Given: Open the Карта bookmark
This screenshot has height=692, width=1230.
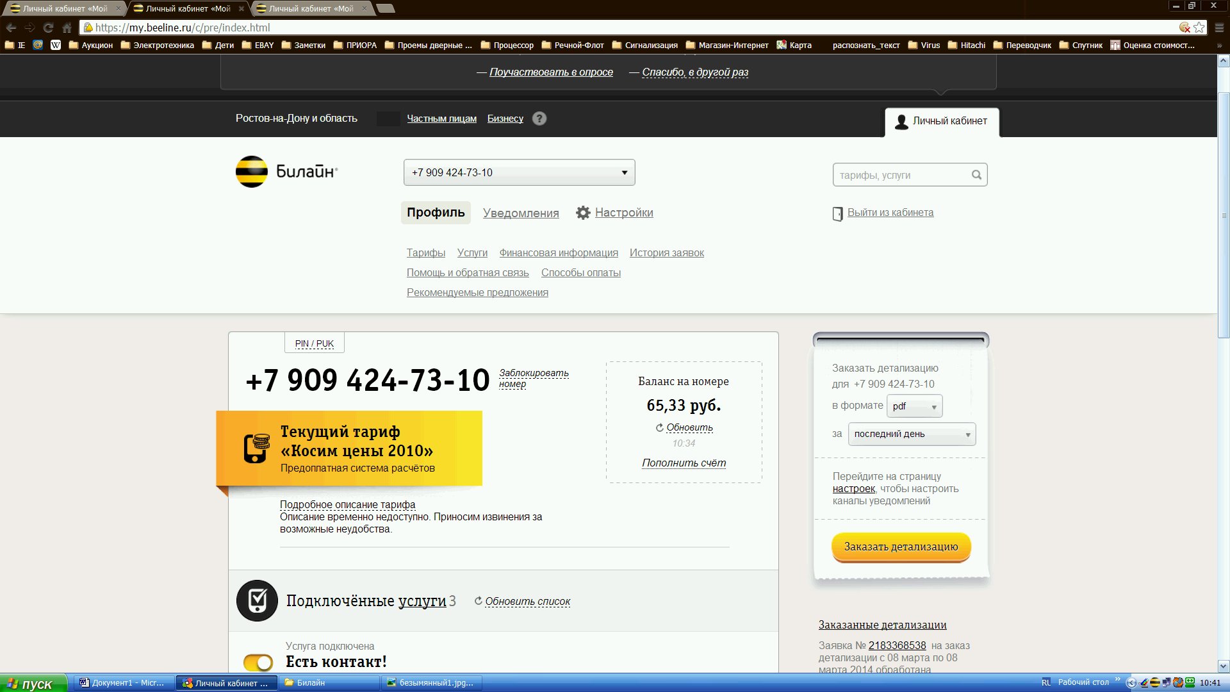Looking at the screenshot, I should 794,45.
